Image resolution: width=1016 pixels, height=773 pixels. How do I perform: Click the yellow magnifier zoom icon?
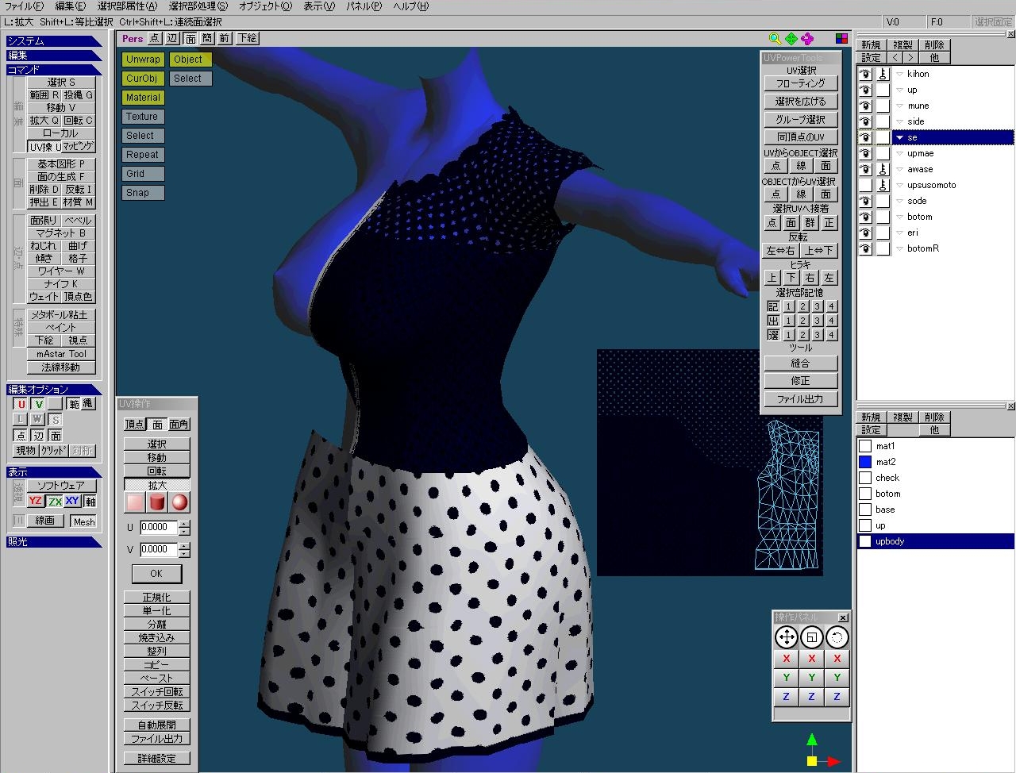click(775, 39)
